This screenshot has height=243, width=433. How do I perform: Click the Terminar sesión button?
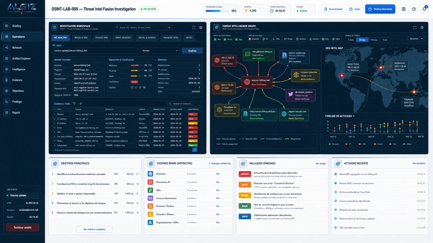[x=22, y=227]
